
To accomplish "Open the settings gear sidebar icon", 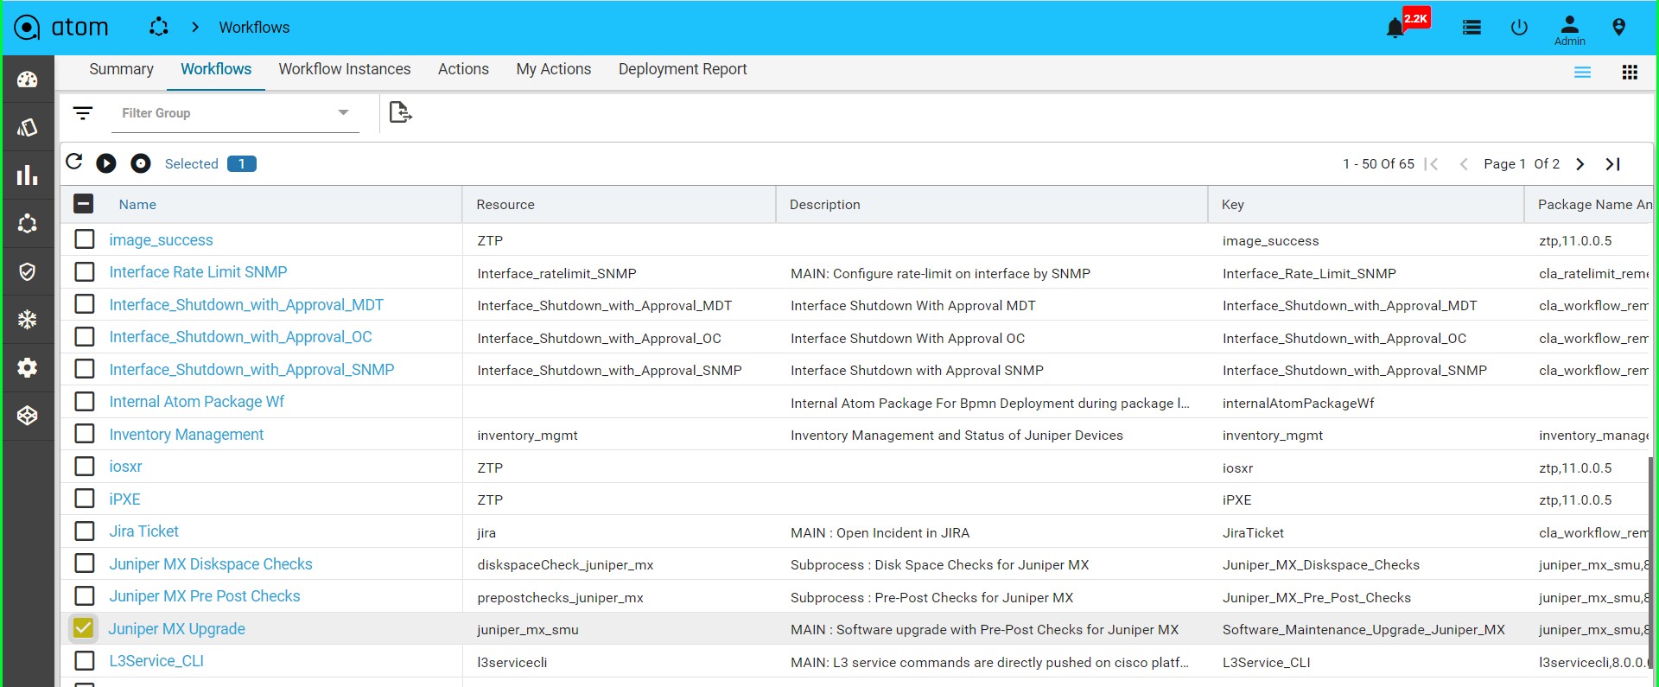I will tap(28, 368).
